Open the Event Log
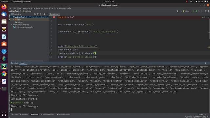This screenshot has height=118, width=210. click(202, 114)
